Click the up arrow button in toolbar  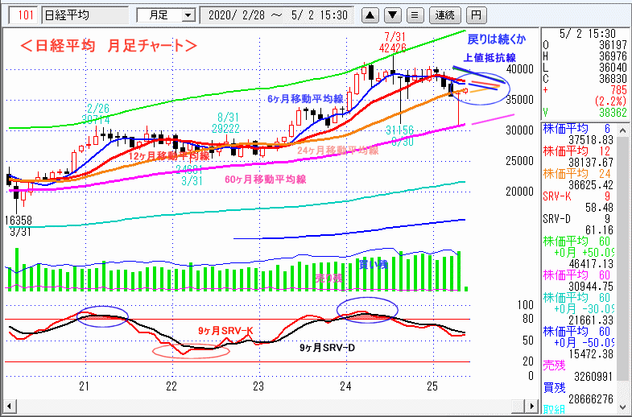click(370, 15)
